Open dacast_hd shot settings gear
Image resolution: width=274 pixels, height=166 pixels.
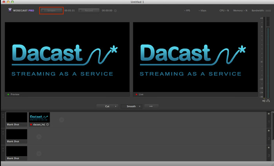(47, 125)
